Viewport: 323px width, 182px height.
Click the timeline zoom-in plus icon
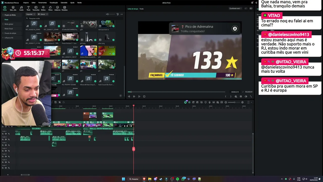[x=243, y=102]
